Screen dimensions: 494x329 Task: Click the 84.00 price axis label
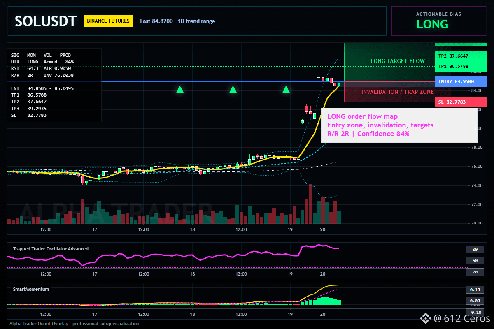tap(477, 90)
